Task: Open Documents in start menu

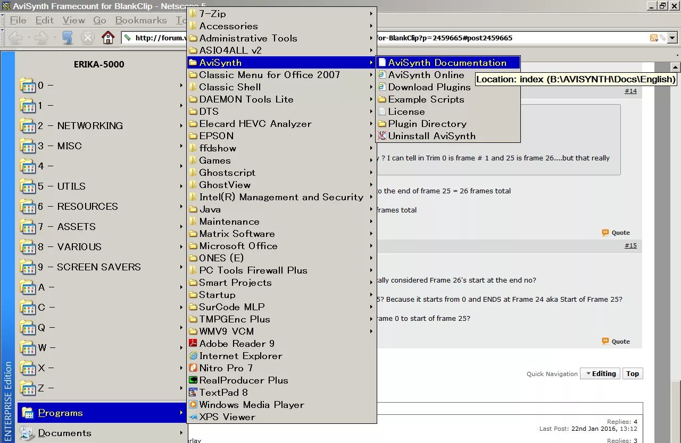Action: coord(101,433)
